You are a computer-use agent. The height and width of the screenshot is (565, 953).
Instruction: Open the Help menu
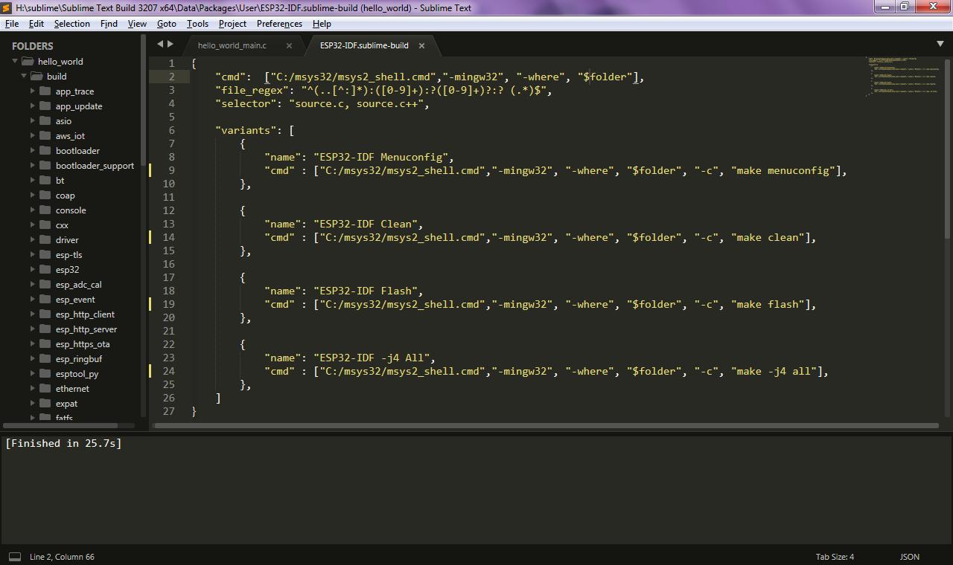pos(322,24)
